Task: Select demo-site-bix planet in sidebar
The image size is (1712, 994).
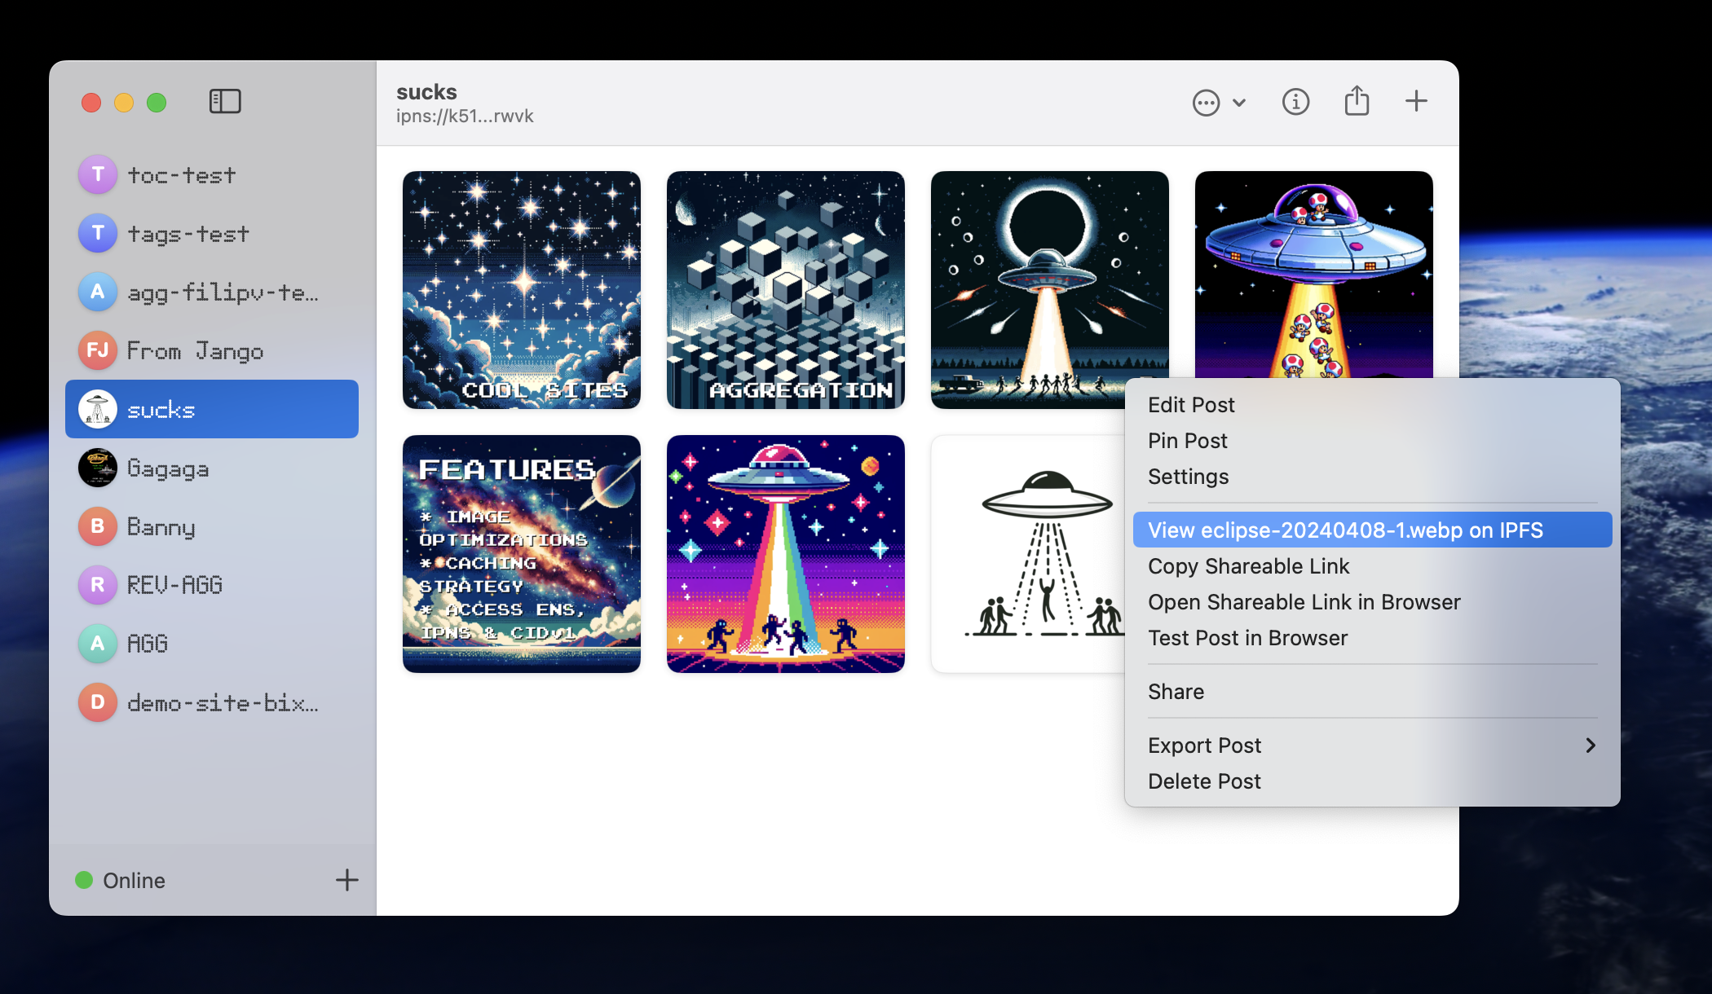Action: point(222,702)
